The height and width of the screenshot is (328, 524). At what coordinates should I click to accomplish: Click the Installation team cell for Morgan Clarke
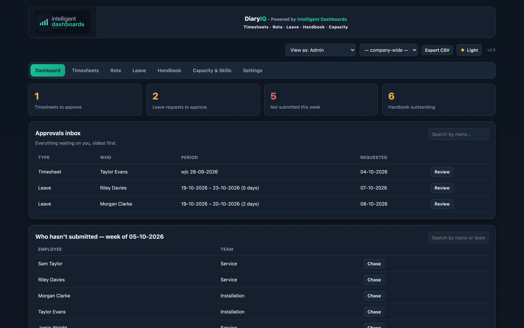(x=232, y=296)
